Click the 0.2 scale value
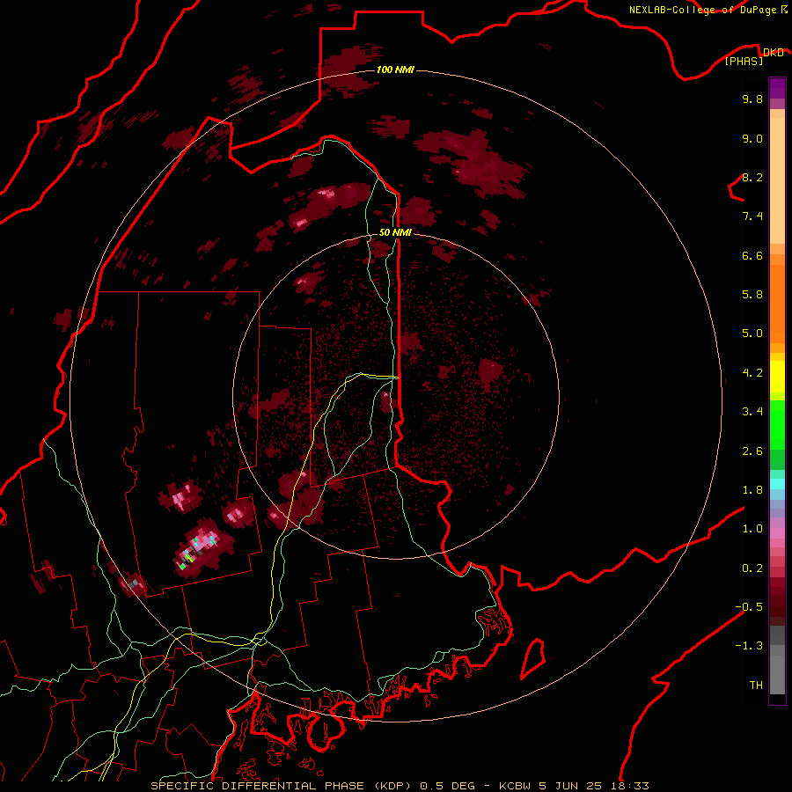 point(752,568)
